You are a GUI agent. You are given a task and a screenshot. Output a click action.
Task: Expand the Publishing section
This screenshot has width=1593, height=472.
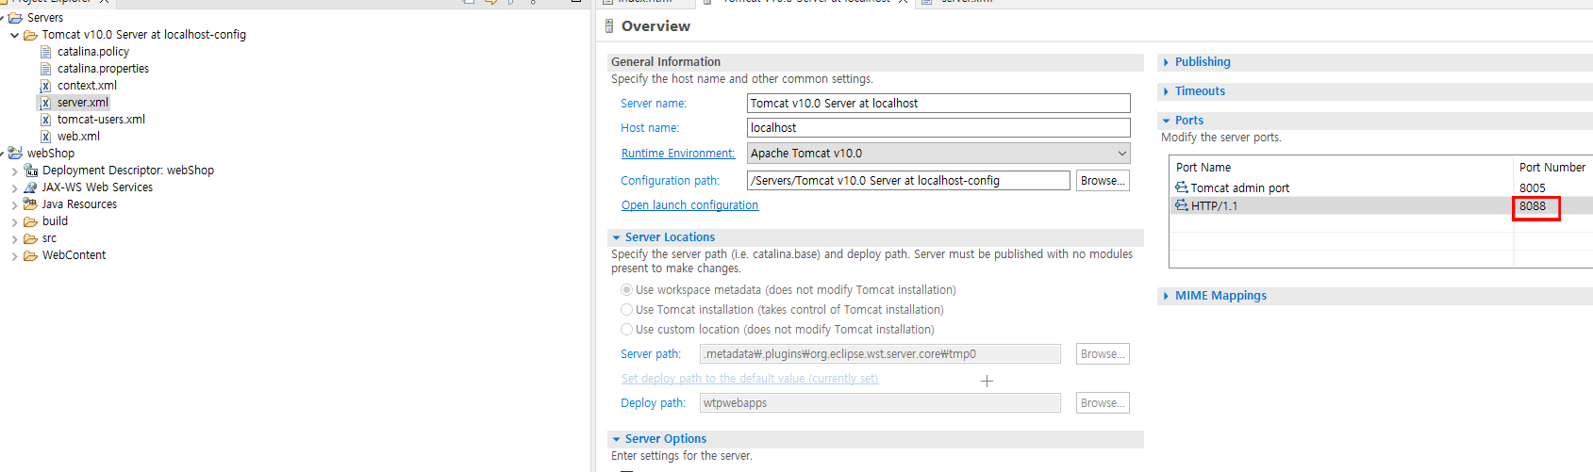(1167, 62)
